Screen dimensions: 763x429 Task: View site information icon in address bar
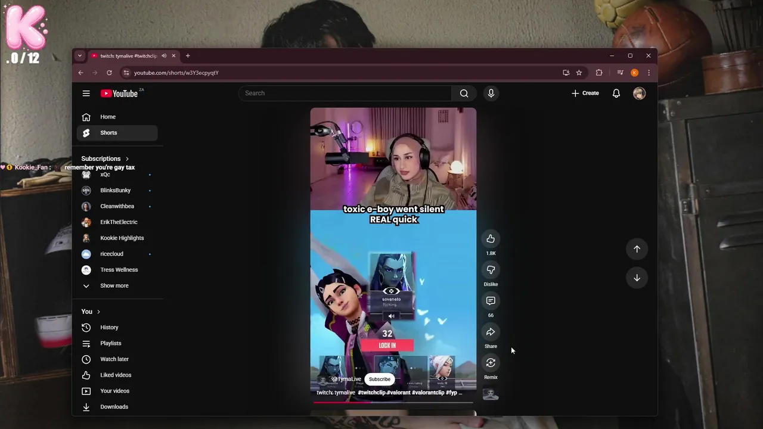point(125,73)
